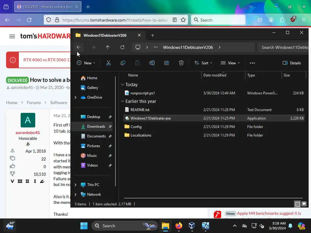Click the Copy icon in Explorer toolbar
311x233 pixels.
(x=123, y=63)
